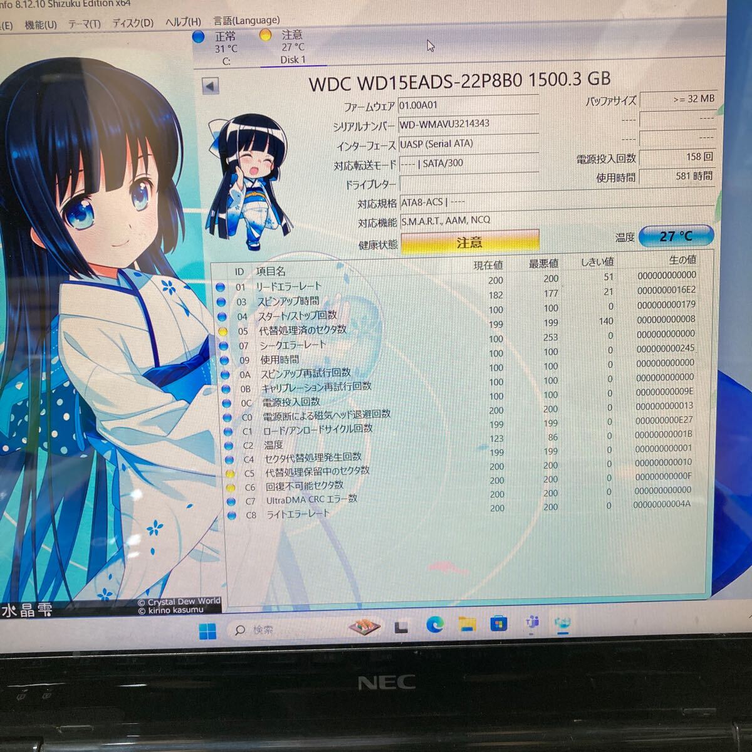752x752 pixels.
Task: Click the serial number field WD-WMAVU3214343
Action: coord(469,124)
